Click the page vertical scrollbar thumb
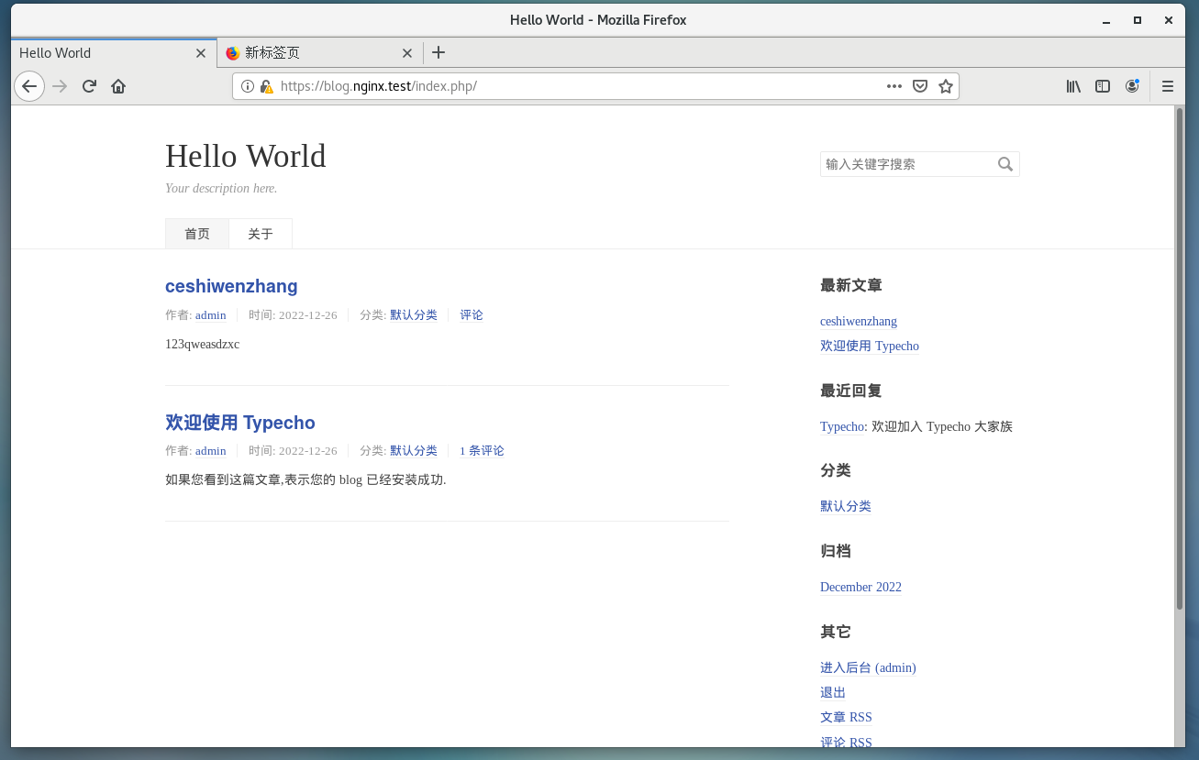 [x=1180, y=358]
